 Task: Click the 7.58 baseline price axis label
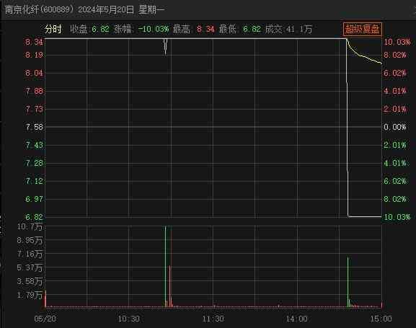(x=34, y=127)
